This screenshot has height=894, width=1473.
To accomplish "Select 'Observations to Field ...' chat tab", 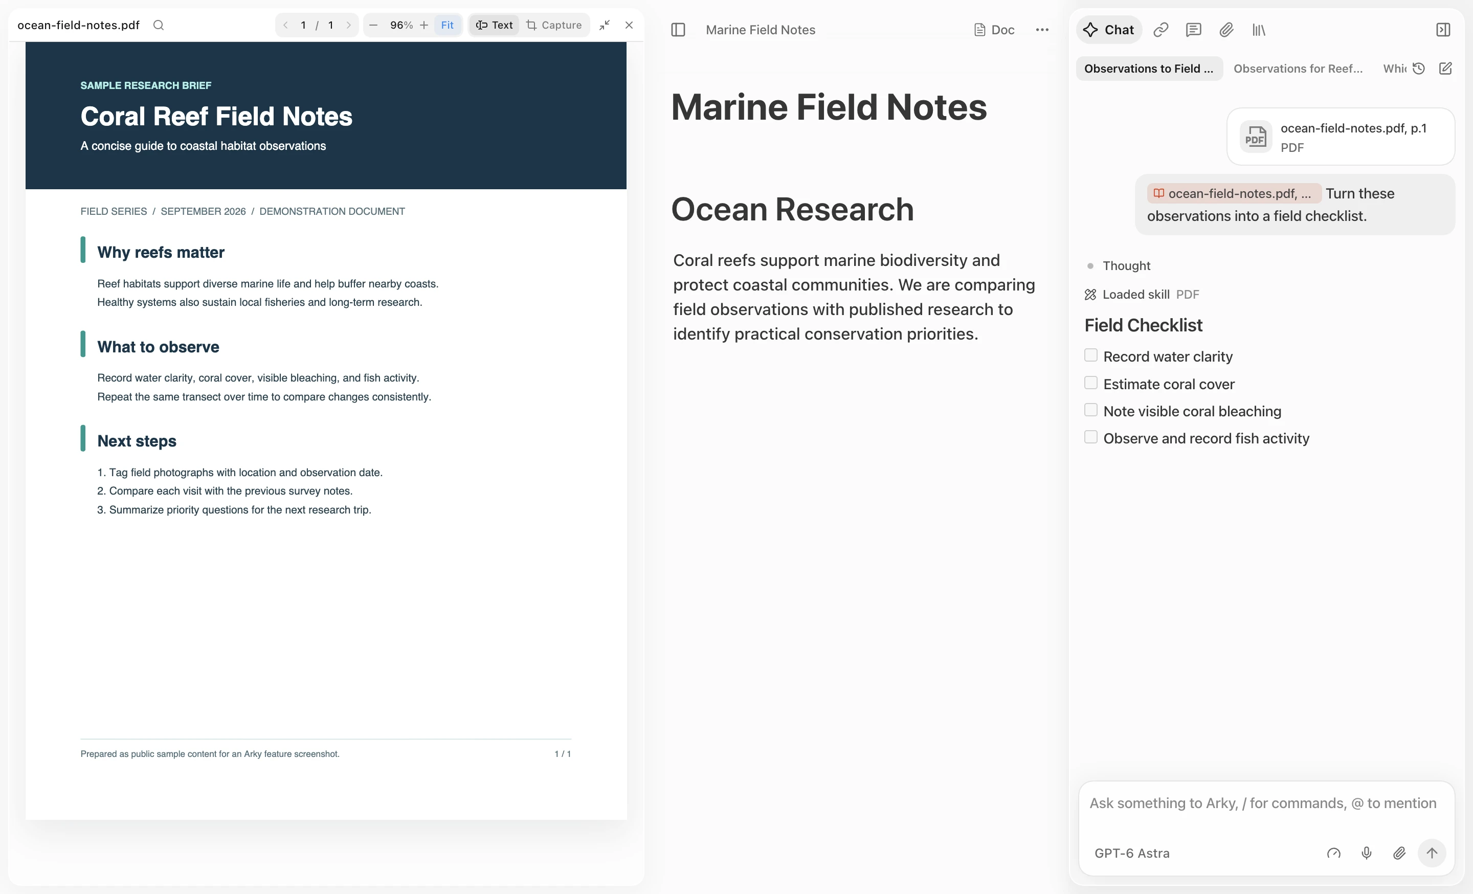I will pos(1149,69).
